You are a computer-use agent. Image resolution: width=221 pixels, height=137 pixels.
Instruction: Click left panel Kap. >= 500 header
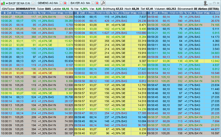[66, 13]
